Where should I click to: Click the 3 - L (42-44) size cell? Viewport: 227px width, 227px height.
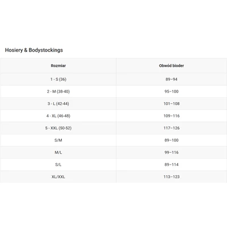click(x=58, y=104)
